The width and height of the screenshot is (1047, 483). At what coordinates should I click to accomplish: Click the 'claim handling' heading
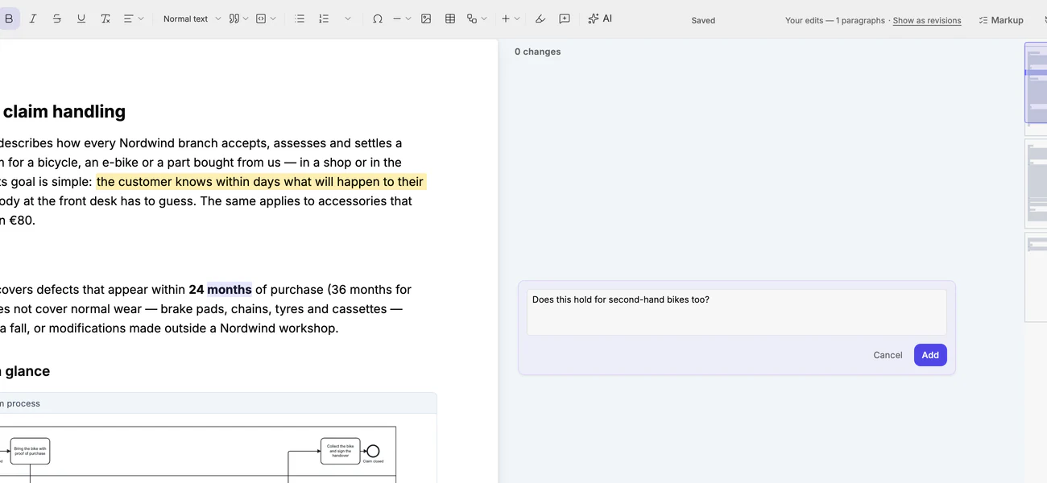click(x=64, y=112)
